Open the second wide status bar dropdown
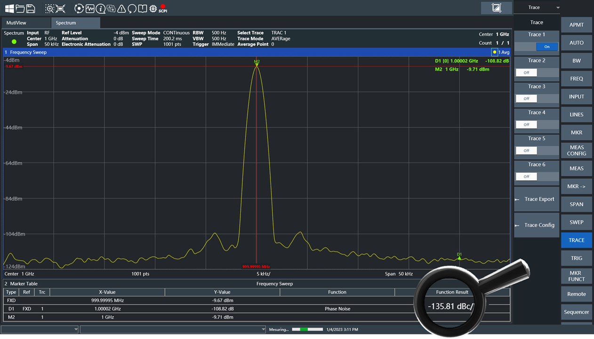The height and width of the screenshot is (339, 594). coord(173,329)
